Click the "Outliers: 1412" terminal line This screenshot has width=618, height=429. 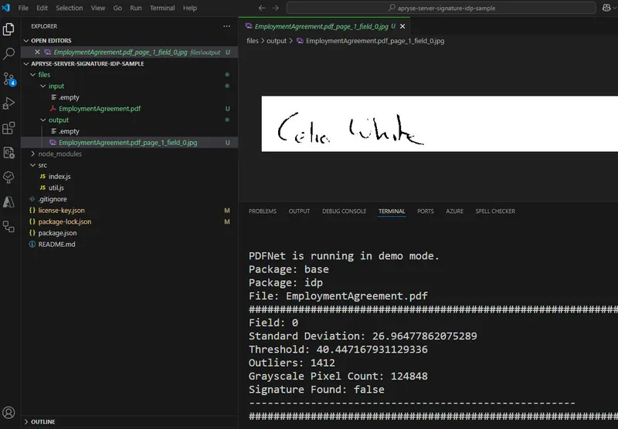(x=292, y=363)
